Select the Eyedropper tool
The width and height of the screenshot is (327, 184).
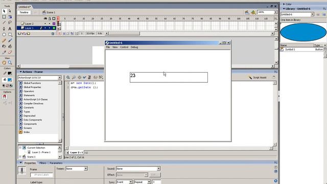(x=4, y=52)
